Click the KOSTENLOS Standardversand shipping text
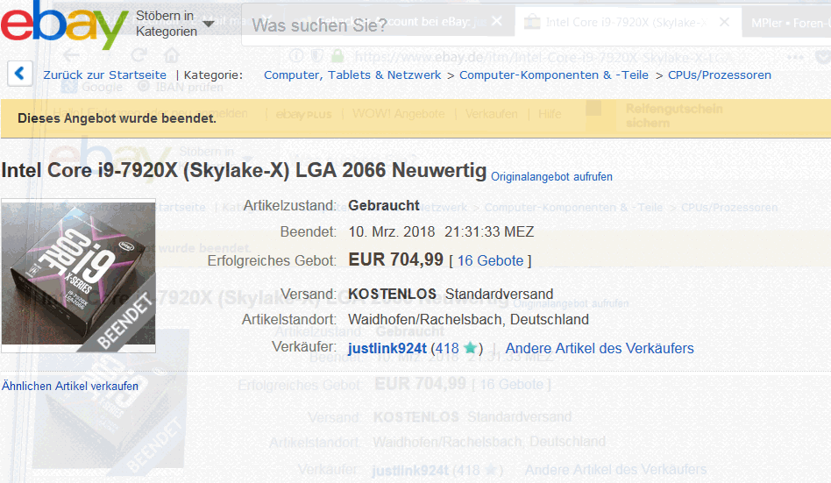Image resolution: width=831 pixels, height=483 pixels. [451, 294]
